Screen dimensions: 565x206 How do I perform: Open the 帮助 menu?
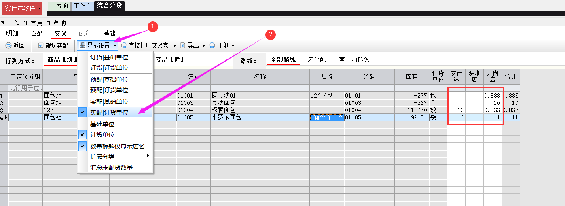[56, 23]
